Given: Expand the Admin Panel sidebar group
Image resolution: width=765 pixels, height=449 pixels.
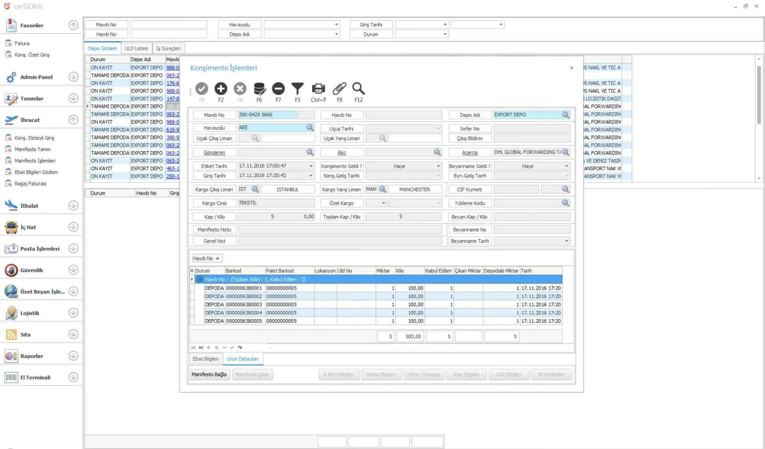Looking at the screenshot, I should (73, 76).
